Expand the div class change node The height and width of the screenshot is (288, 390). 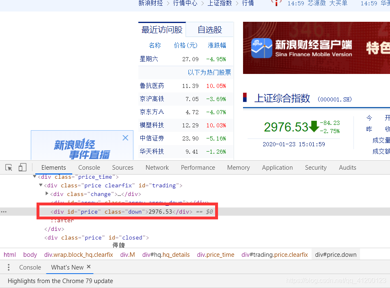point(47,194)
